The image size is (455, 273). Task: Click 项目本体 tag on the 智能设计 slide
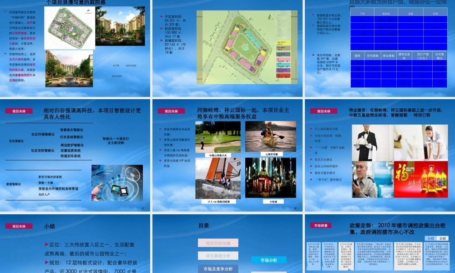[x=19, y=111]
